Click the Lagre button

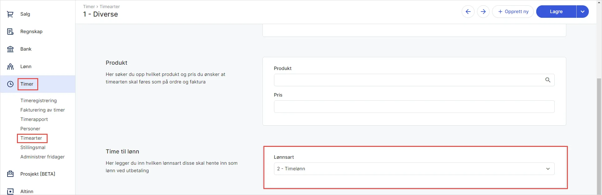point(556,12)
